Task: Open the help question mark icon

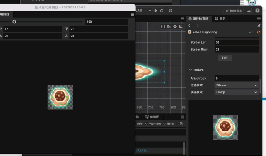Action: 257,11
